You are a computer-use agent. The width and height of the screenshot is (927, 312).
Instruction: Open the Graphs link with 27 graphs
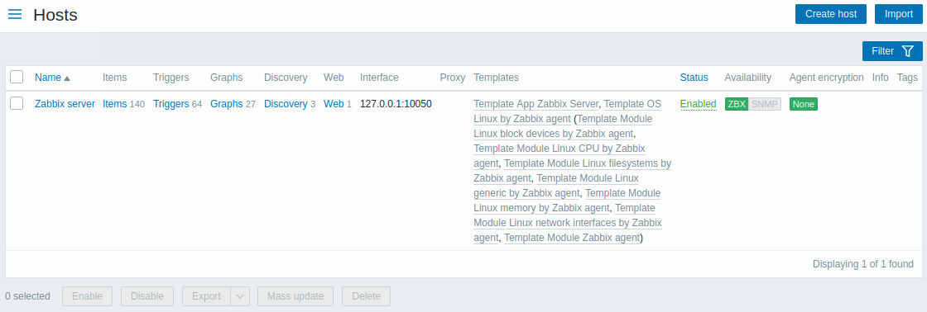coord(227,104)
